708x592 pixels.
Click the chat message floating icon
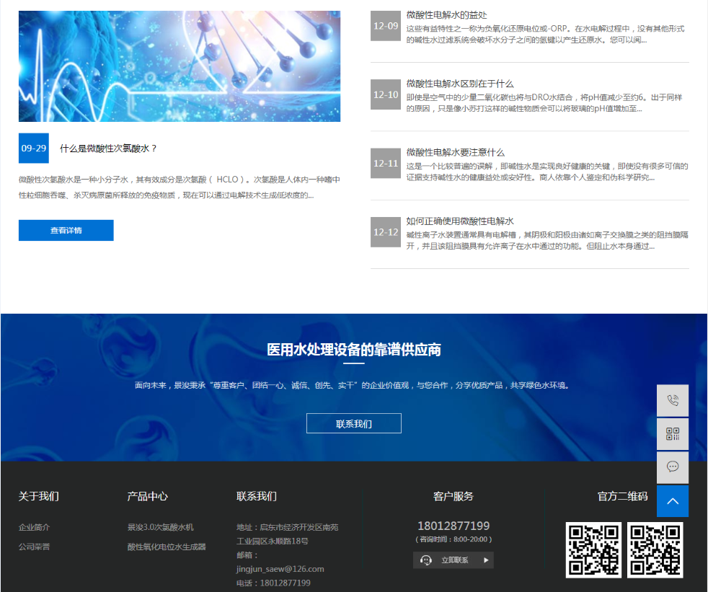click(673, 467)
